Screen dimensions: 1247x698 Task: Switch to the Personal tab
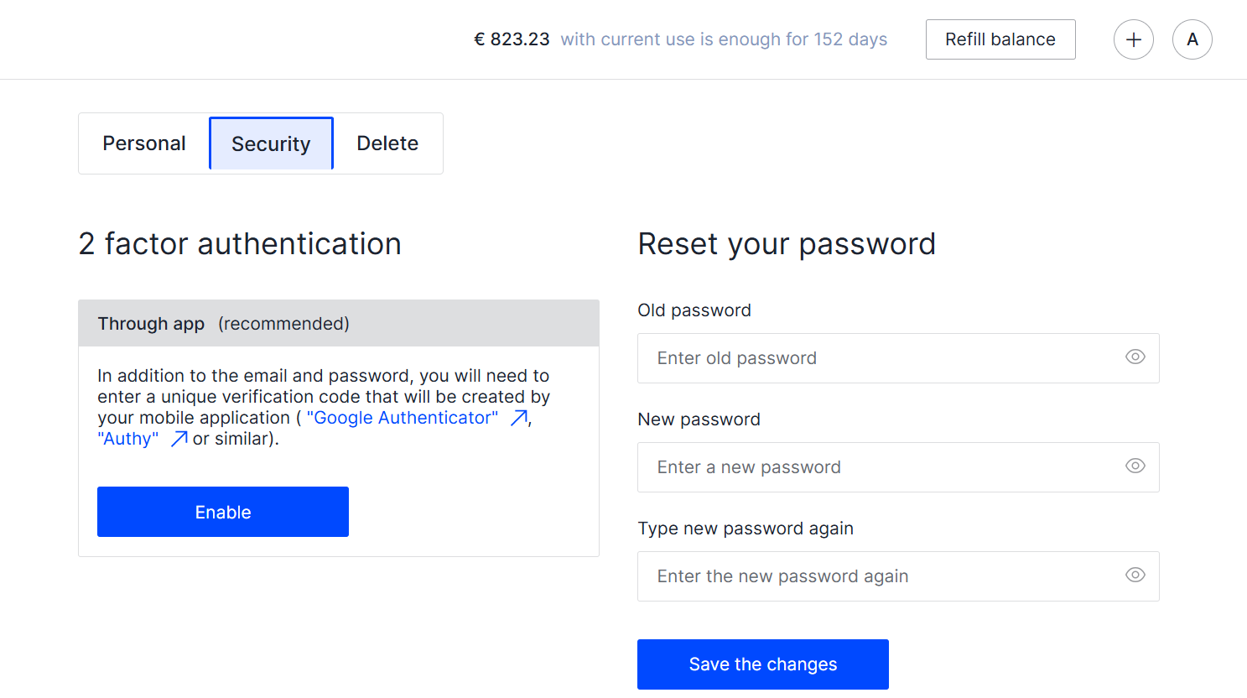point(144,143)
